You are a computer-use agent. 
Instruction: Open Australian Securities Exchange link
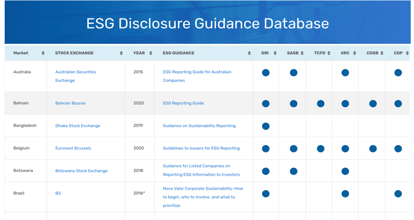pos(76,76)
